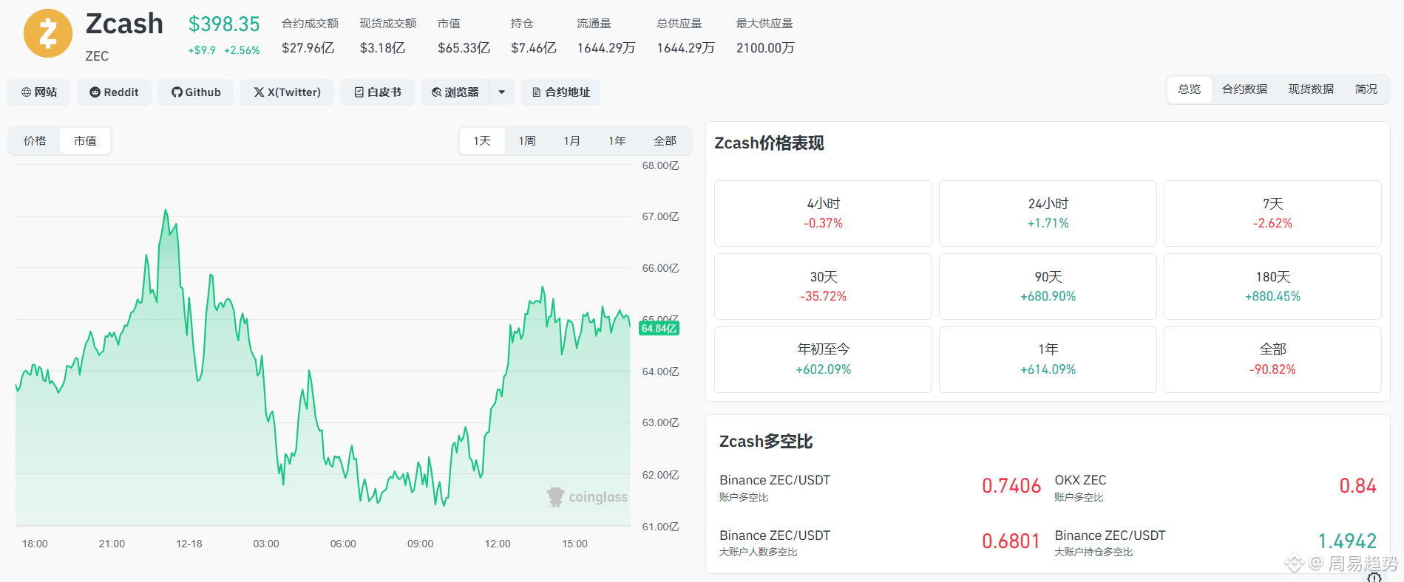Open the 浏览器 block explorer button
The width and height of the screenshot is (1404, 582).
pos(455,92)
